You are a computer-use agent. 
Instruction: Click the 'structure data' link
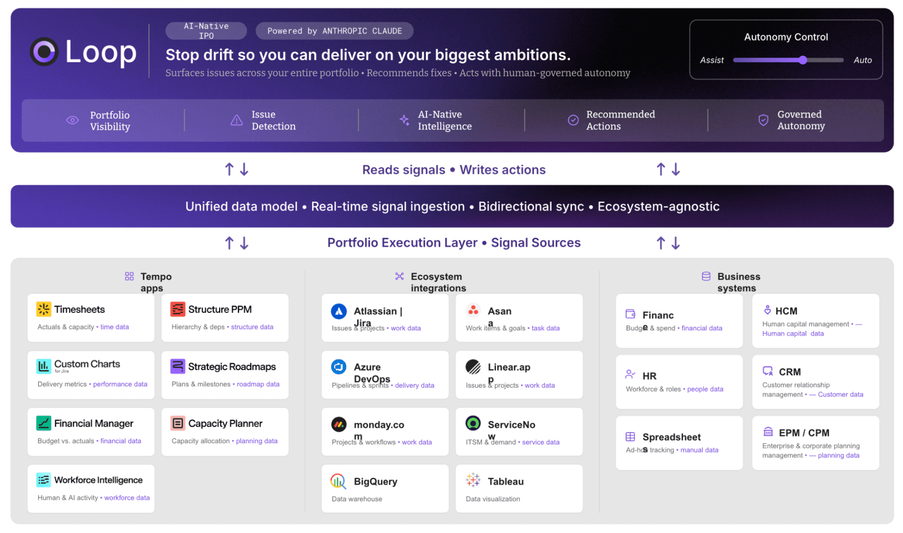[252, 327]
